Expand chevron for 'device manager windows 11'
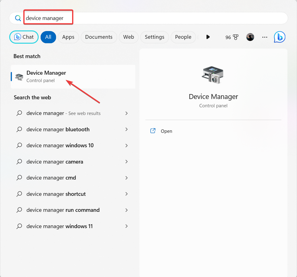Viewport: 297px width, 277px height. pos(126,226)
